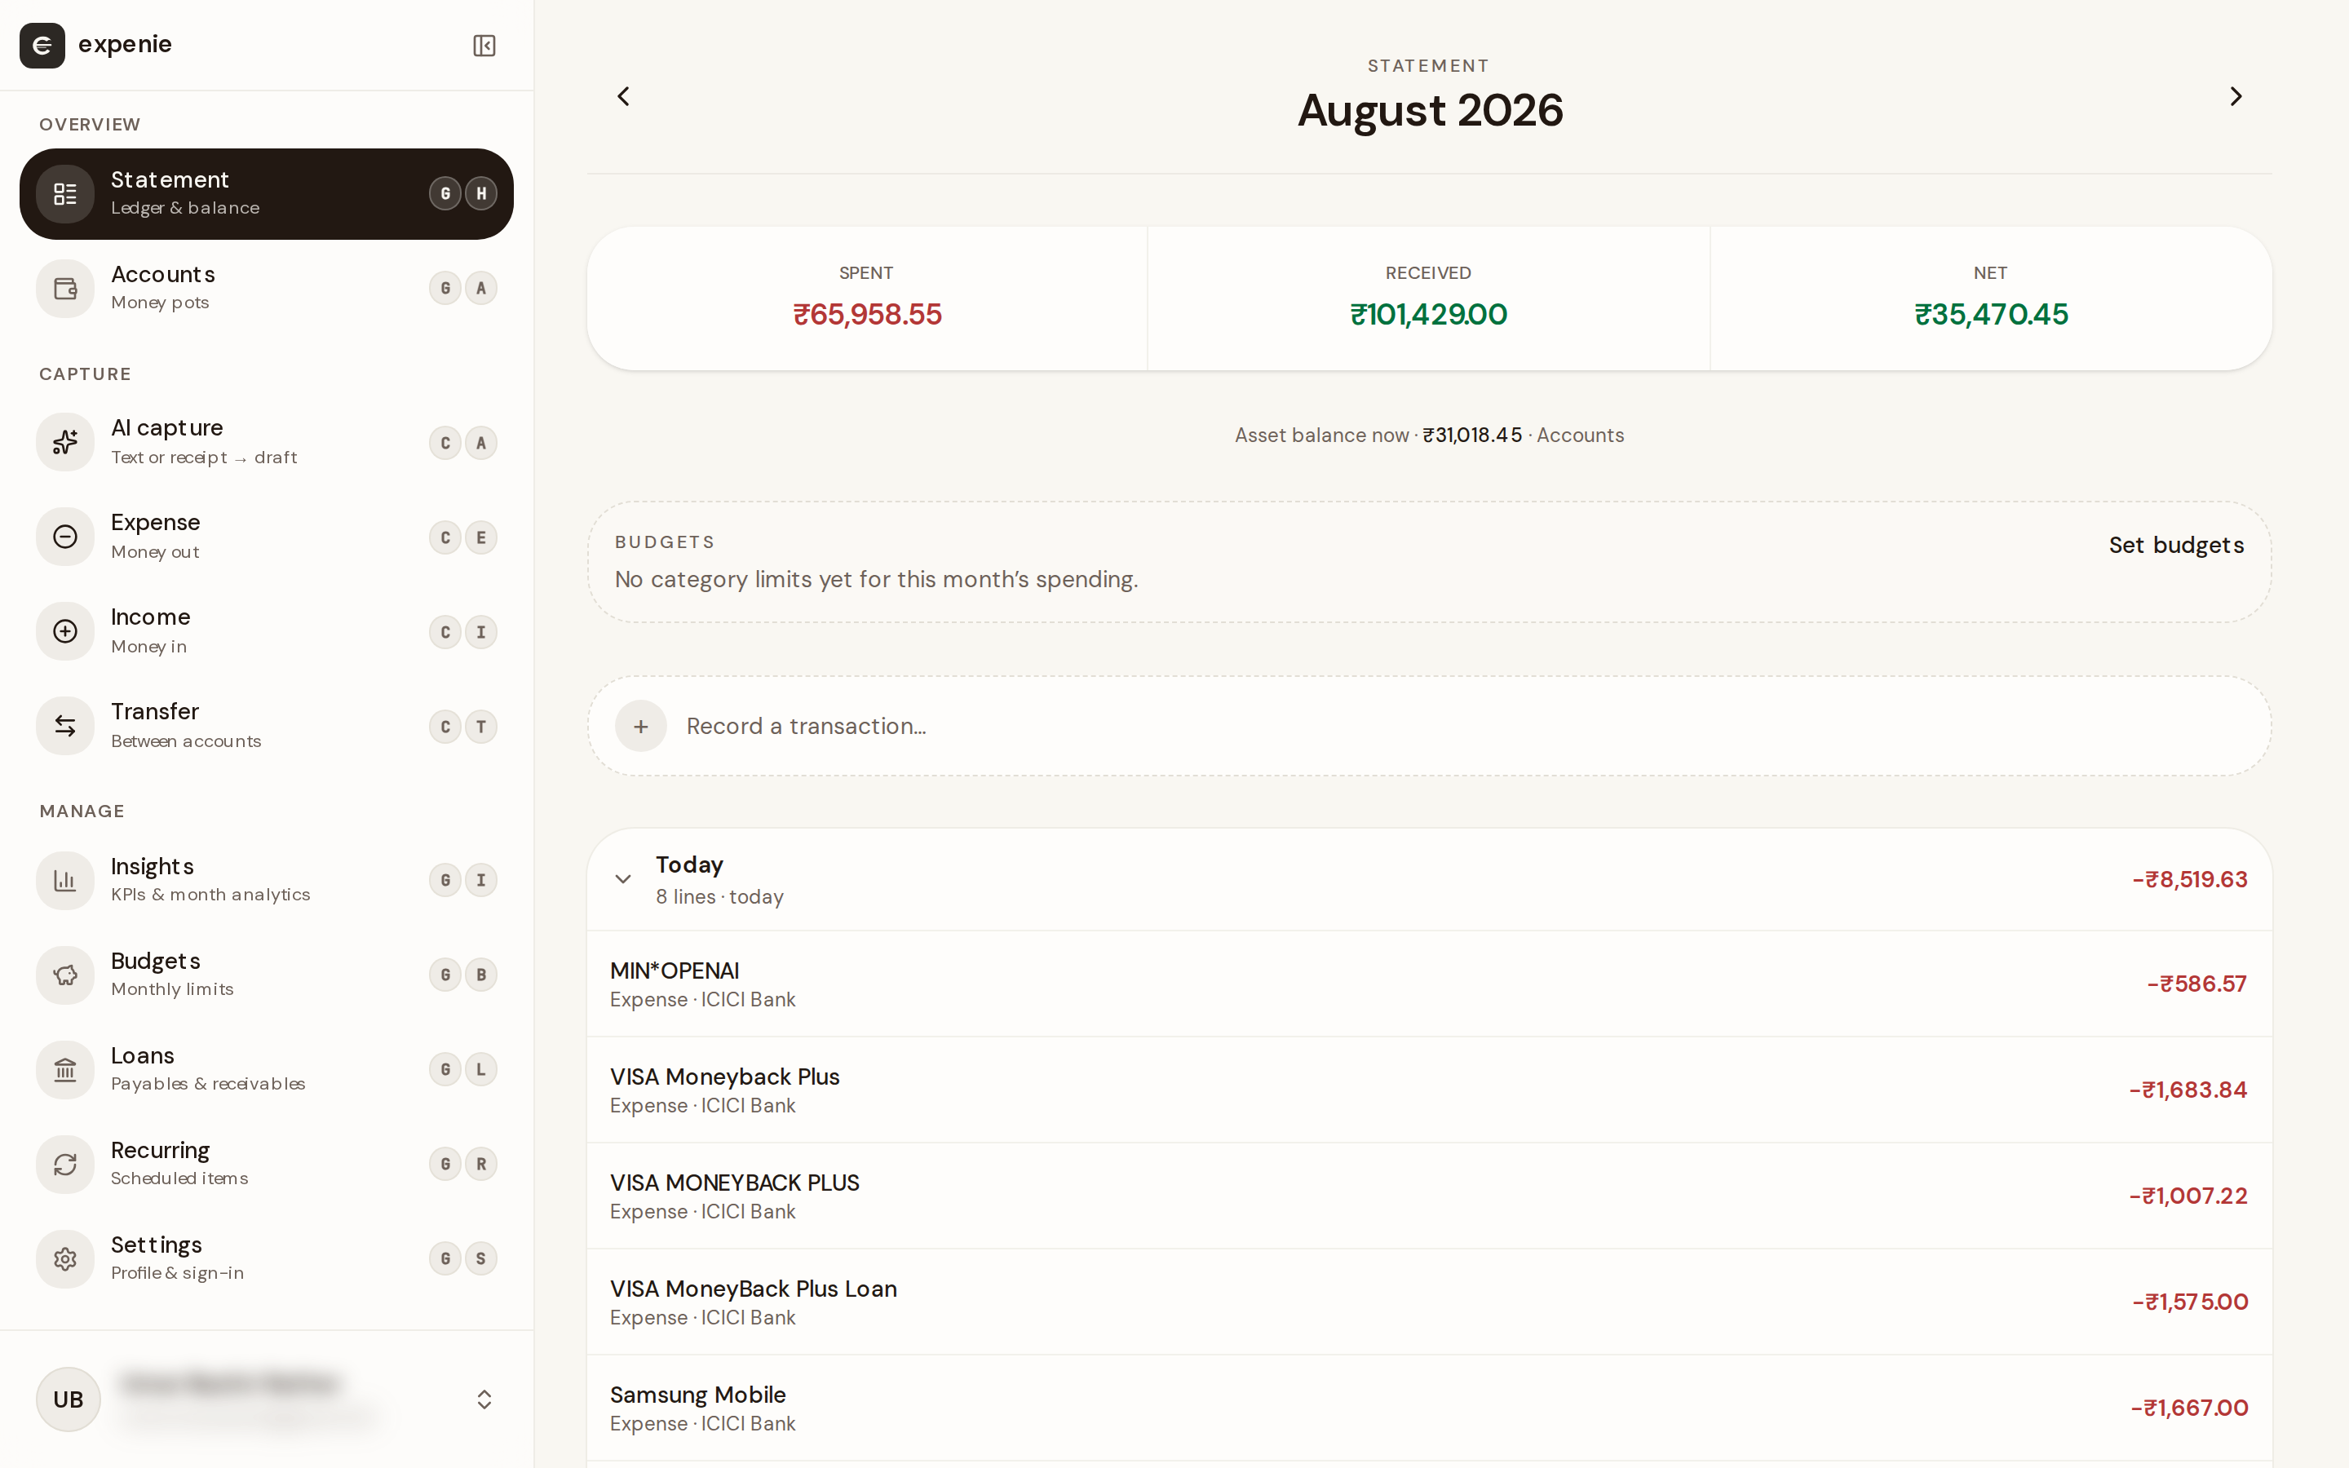Click the expenie logo icon
The width and height of the screenshot is (2349, 1468).
tap(42, 46)
